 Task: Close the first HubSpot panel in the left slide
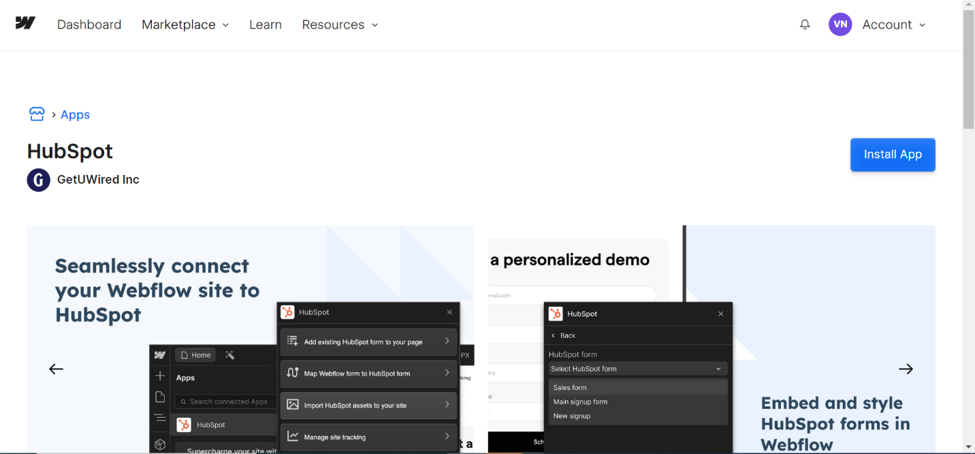(449, 312)
